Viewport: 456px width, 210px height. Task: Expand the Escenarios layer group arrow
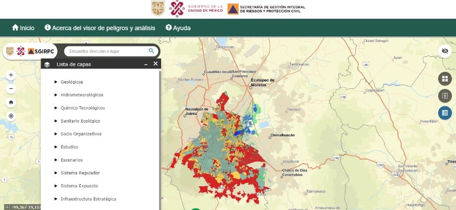coord(56,160)
